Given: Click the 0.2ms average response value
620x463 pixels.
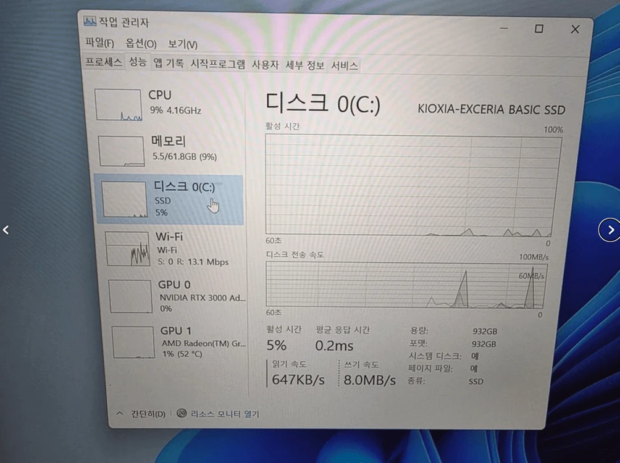Looking at the screenshot, I should [x=334, y=346].
